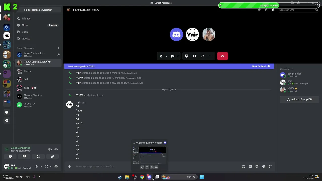Add a server with the plus icon
This screenshot has height=181, width=322.
7,112
